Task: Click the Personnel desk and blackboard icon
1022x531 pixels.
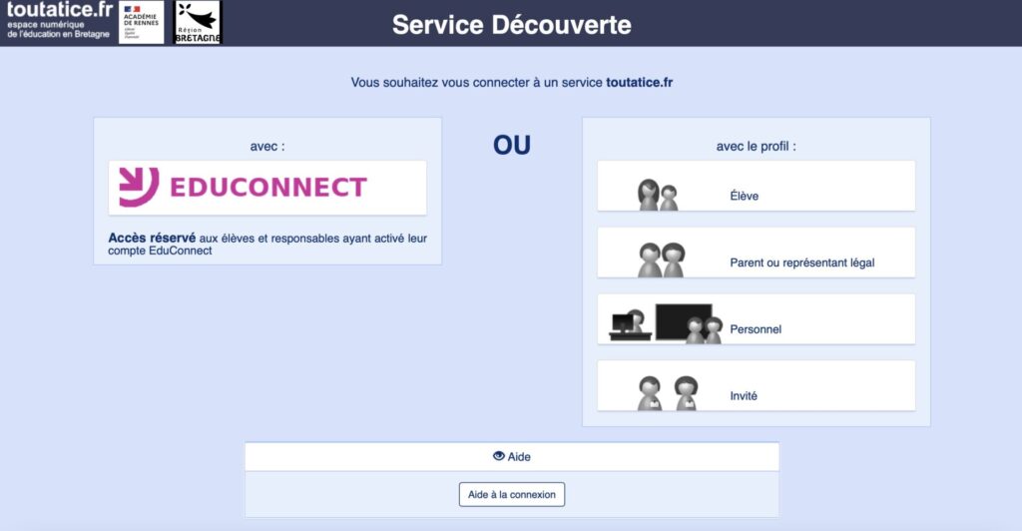Action: point(666,323)
